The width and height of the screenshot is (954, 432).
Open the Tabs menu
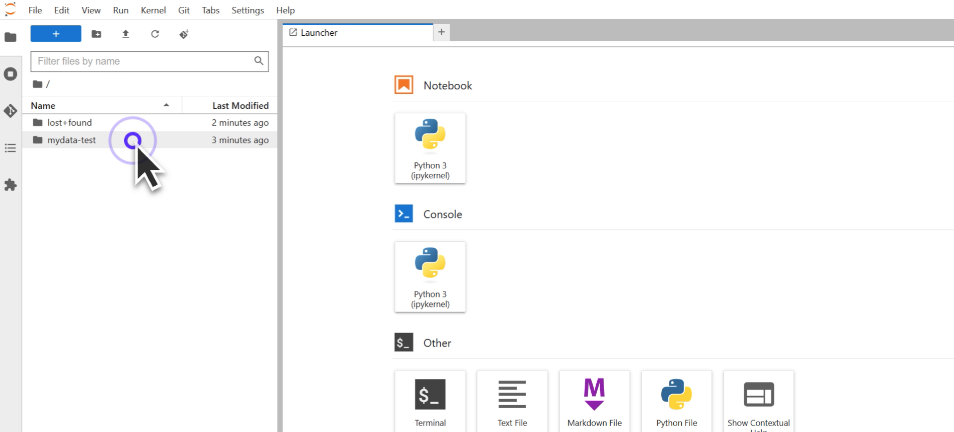pyautogui.click(x=211, y=10)
